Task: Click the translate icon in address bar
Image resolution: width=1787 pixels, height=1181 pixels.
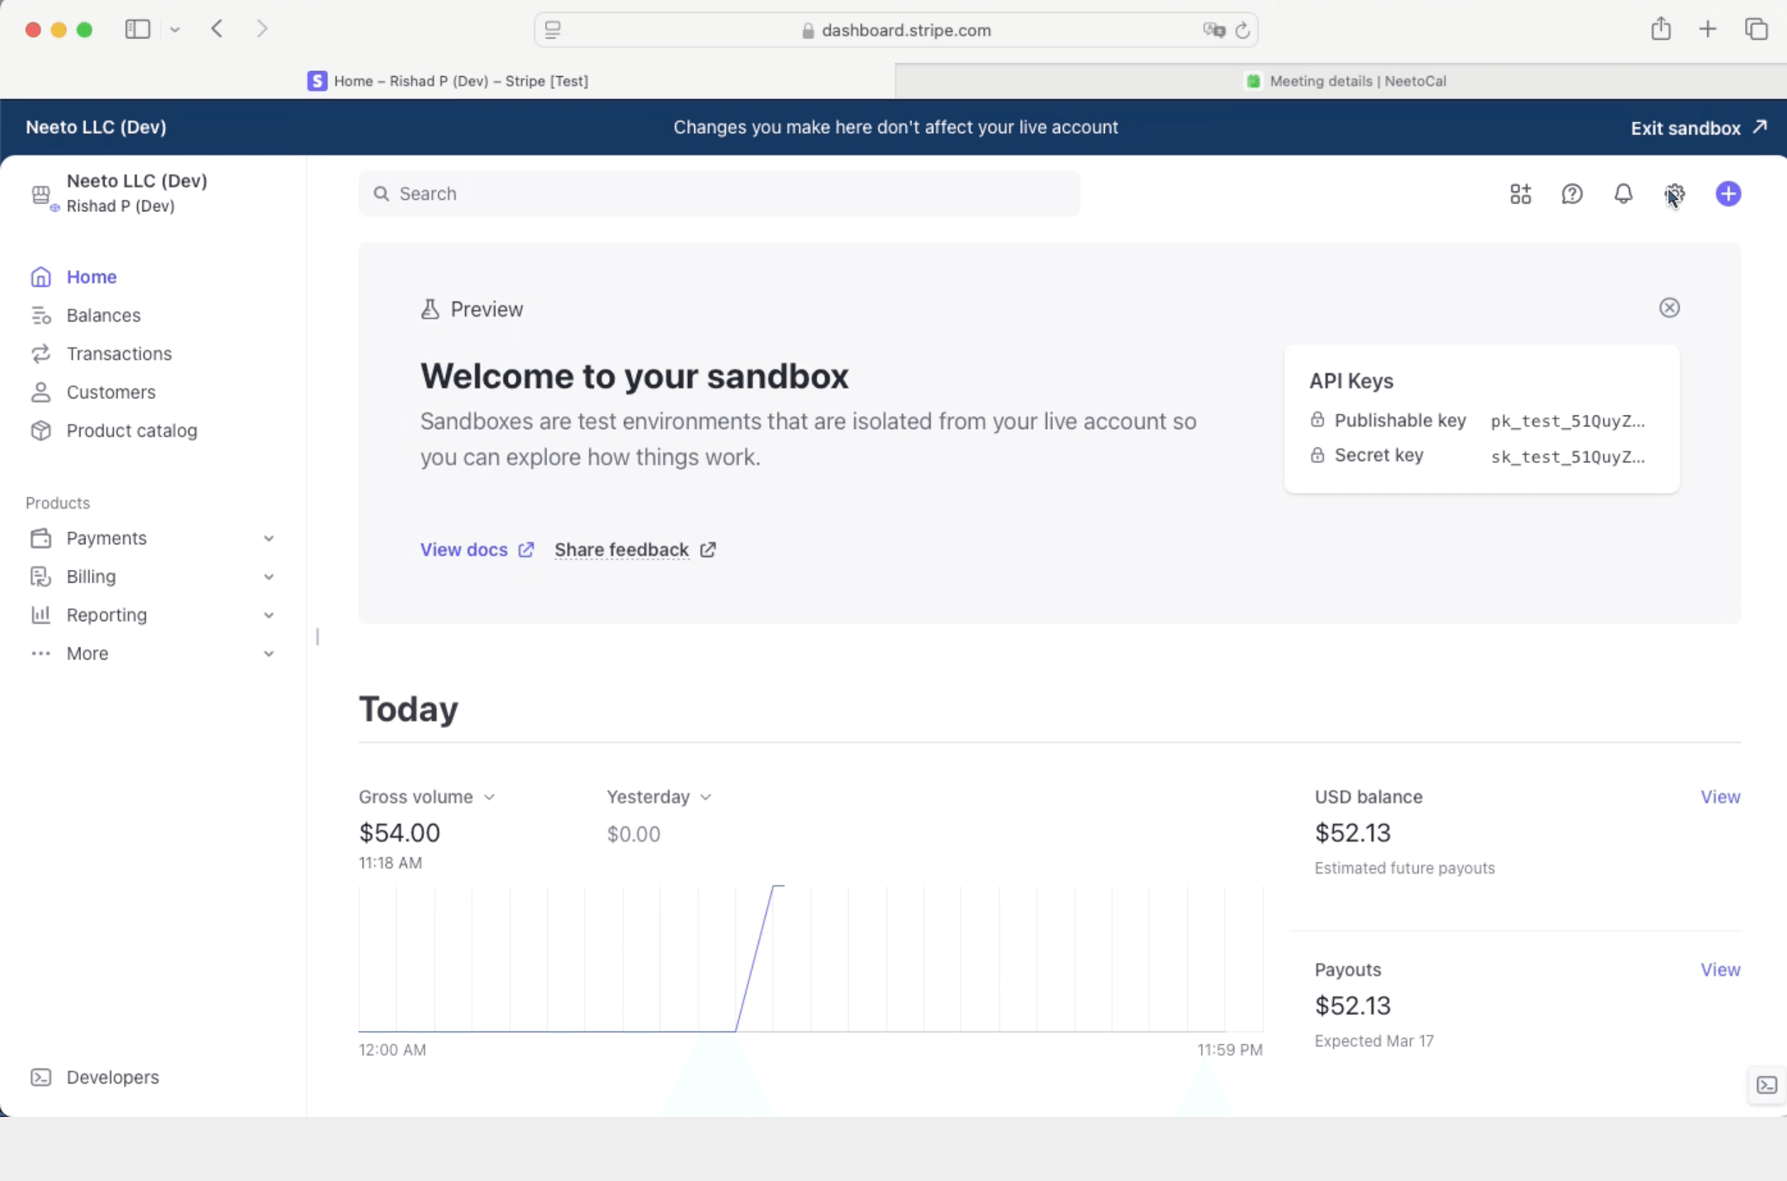Action: (1214, 30)
